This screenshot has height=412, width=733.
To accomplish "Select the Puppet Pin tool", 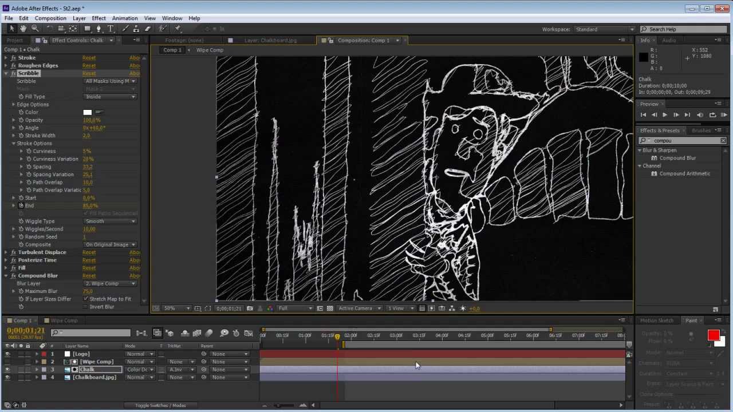I will click(178, 29).
